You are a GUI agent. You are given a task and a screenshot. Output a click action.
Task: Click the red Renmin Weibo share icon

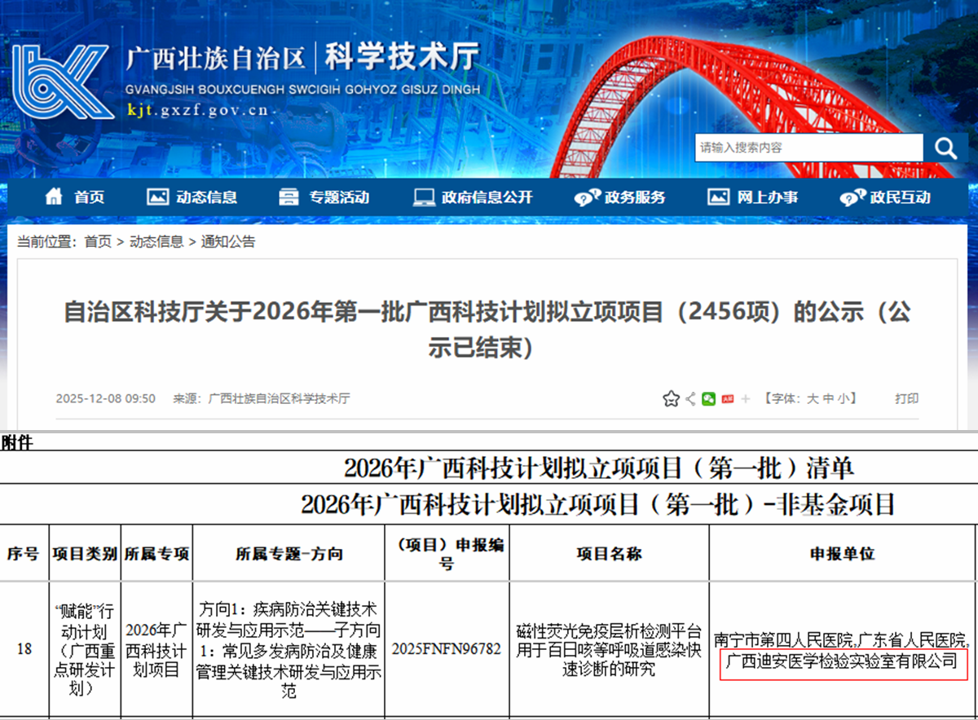[728, 399]
